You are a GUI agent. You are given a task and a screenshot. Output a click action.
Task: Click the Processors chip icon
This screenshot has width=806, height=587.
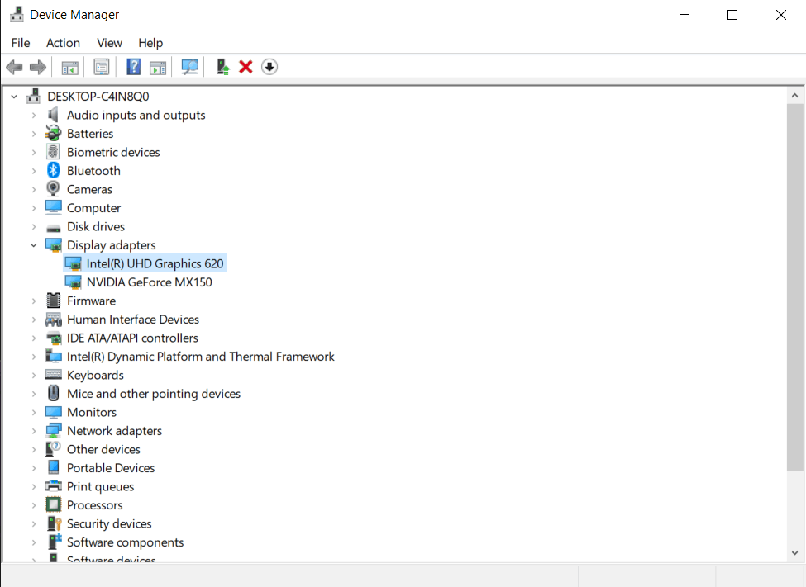pos(54,504)
